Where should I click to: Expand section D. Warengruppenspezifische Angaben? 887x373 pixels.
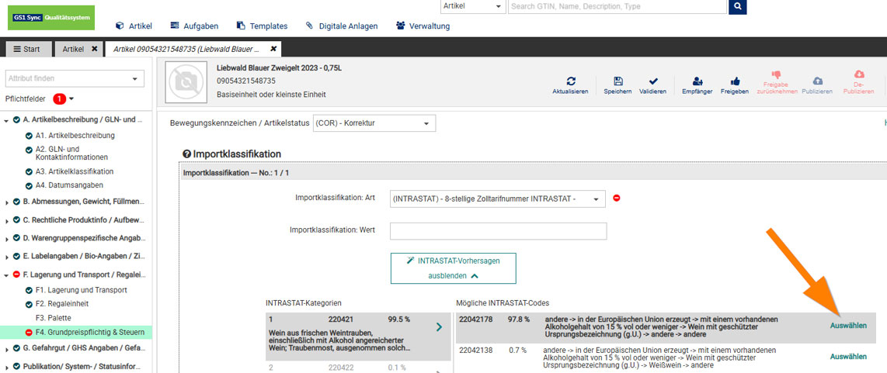[6, 239]
